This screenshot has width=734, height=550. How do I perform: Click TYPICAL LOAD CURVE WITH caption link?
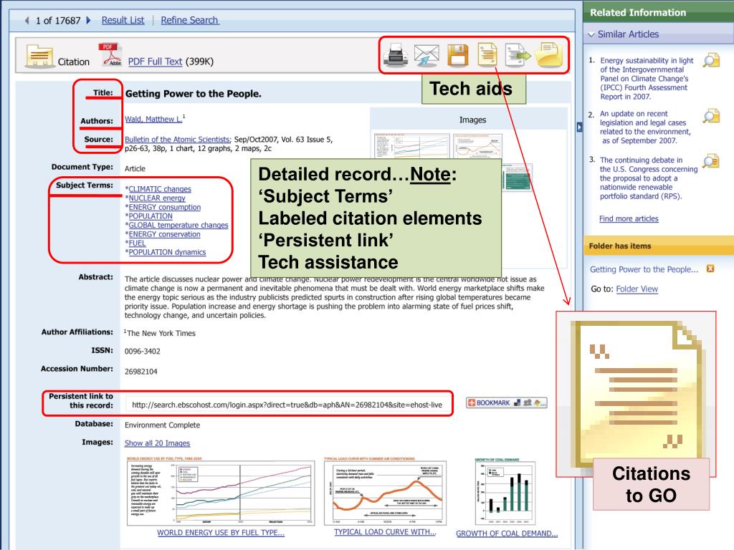[385, 532]
